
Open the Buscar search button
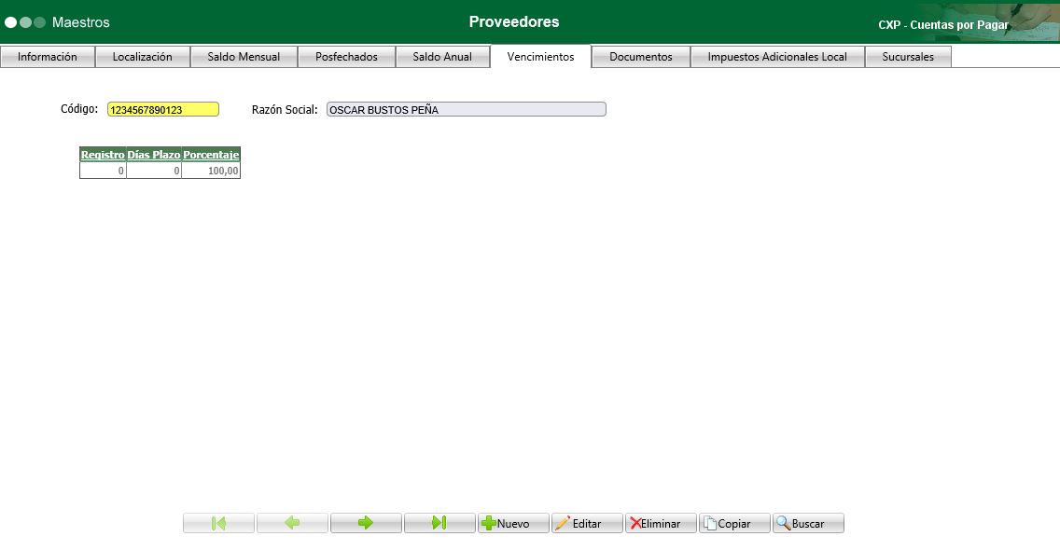tap(808, 523)
